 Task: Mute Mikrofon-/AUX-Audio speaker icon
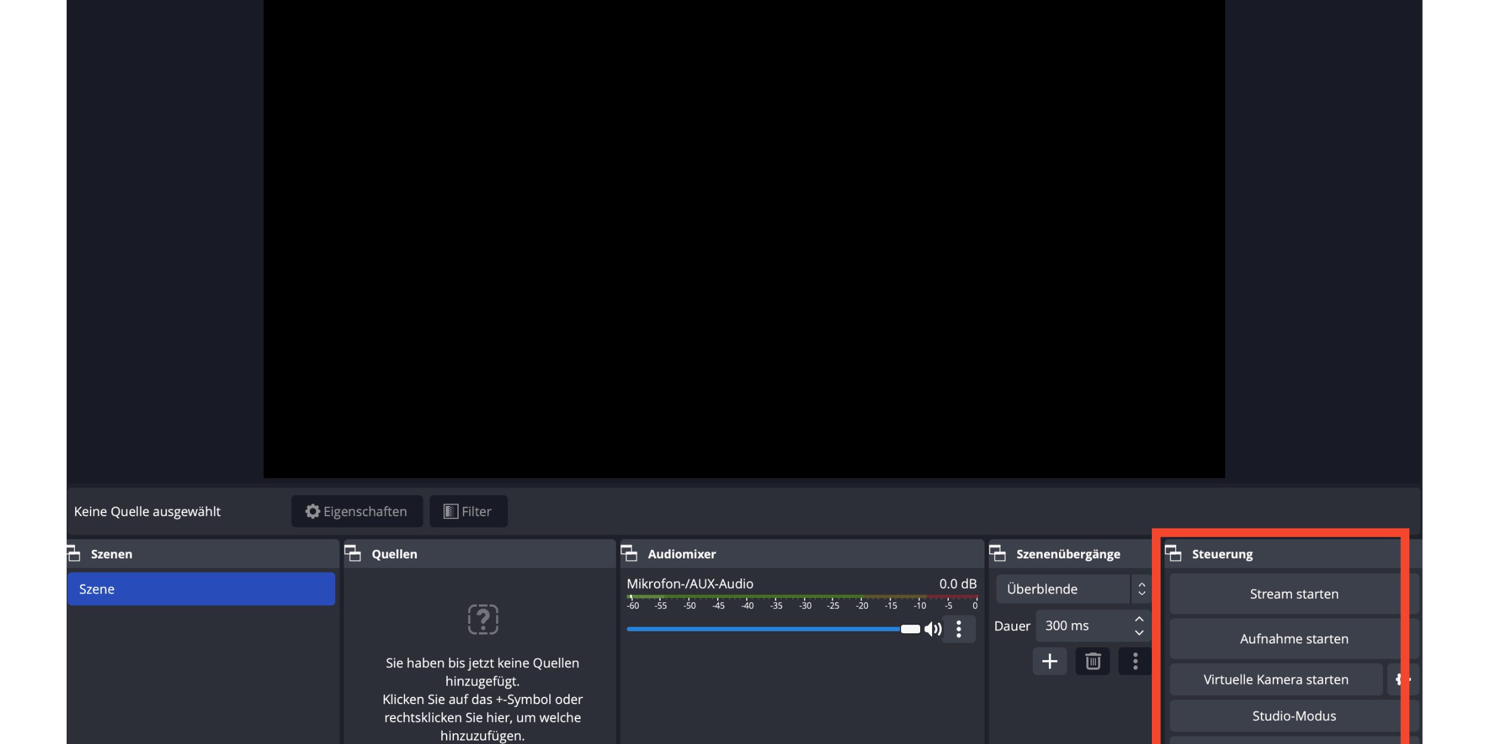(933, 629)
